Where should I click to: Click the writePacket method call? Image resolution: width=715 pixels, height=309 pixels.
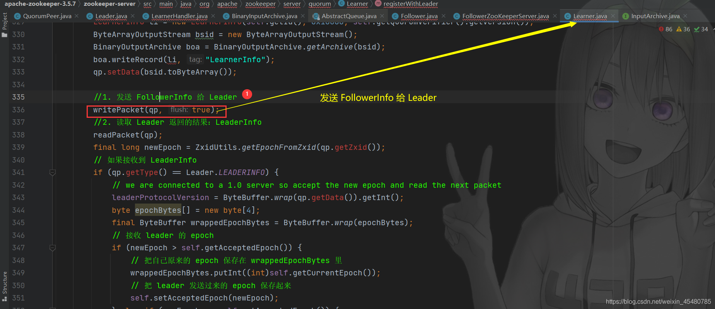(118, 110)
